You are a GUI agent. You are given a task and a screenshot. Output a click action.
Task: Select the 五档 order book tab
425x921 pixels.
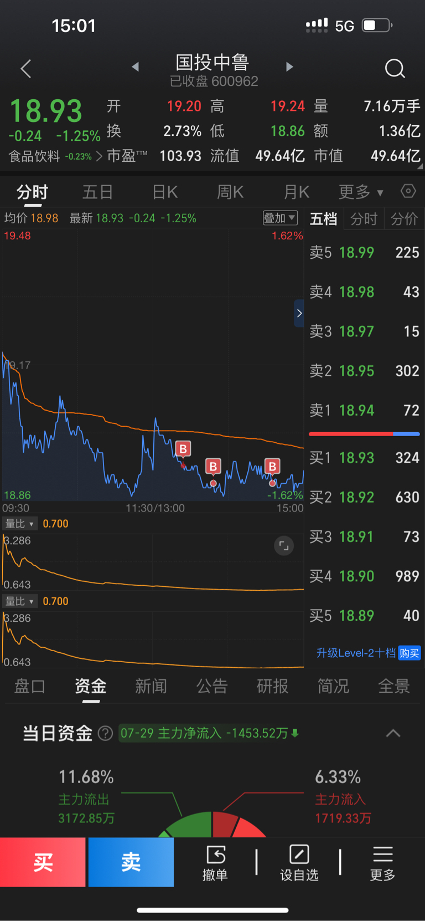click(323, 219)
